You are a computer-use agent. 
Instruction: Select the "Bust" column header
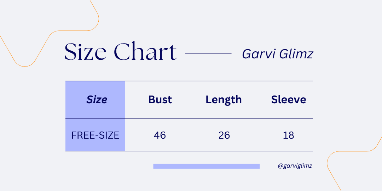[x=160, y=100]
